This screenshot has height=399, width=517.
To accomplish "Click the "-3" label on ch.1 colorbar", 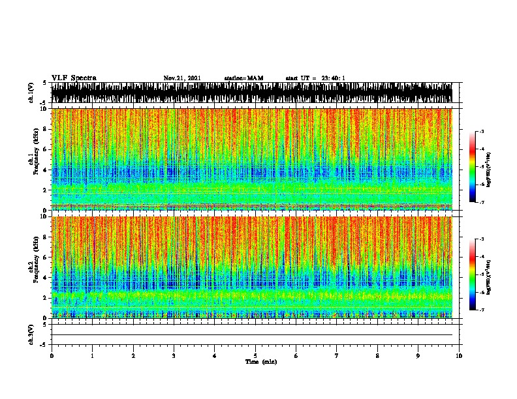I will coord(482,132).
